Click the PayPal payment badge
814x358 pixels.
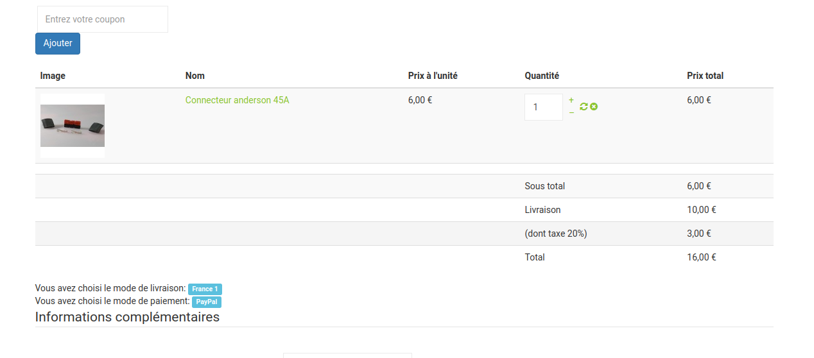207,302
